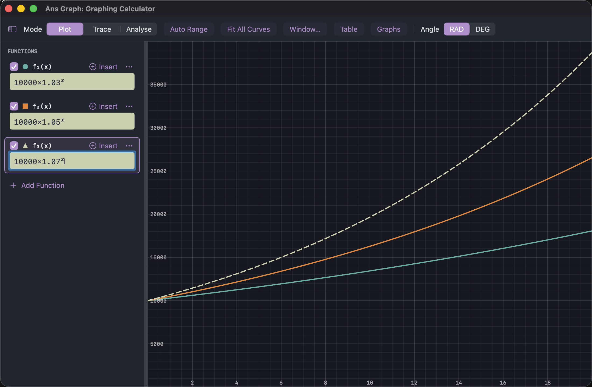Open the more options menu for f₂(x)
The width and height of the screenshot is (592, 387).
[x=129, y=106]
